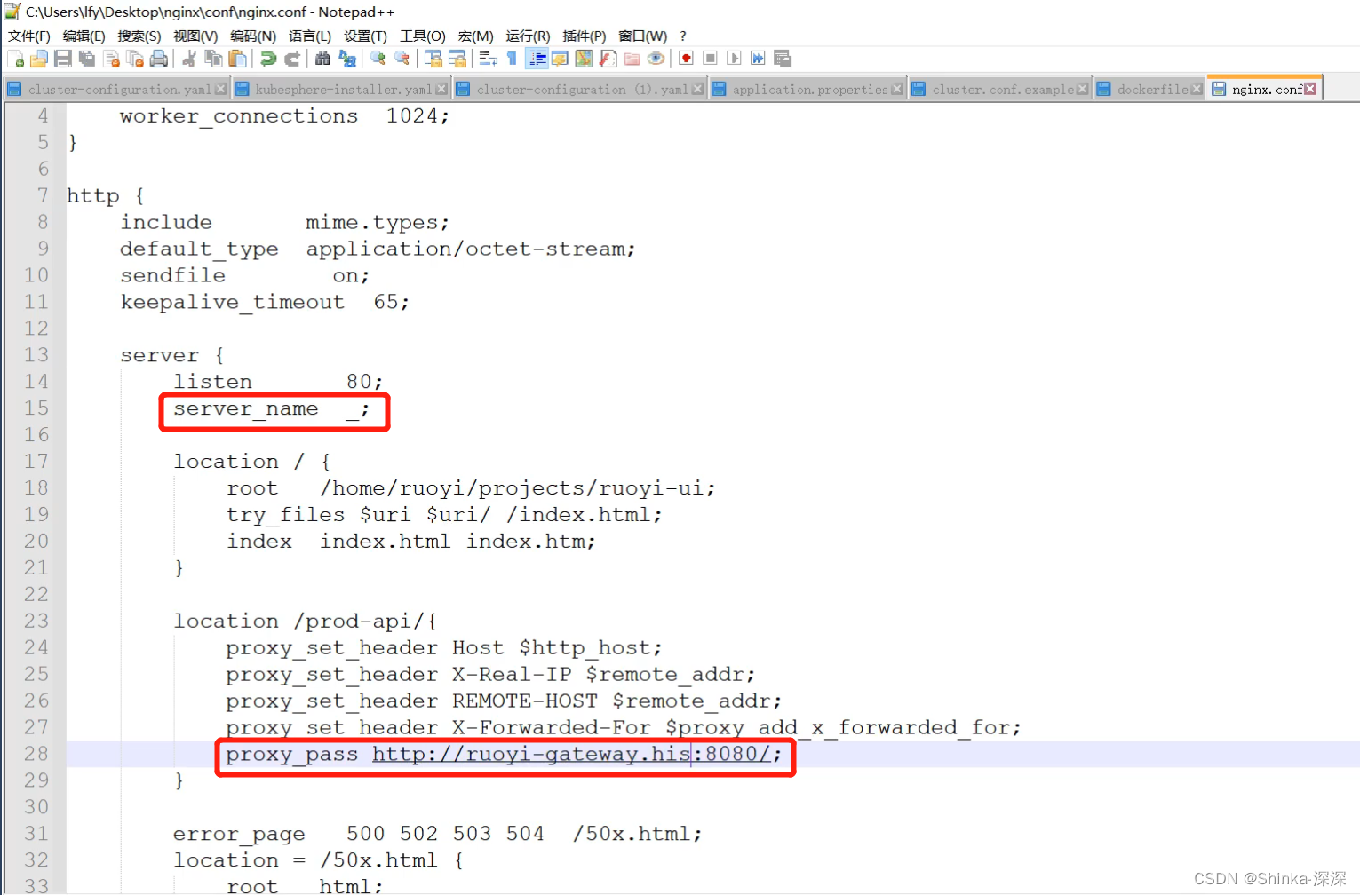Open the 工具(O) menu
This screenshot has width=1360, height=895.
pyautogui.click(x=422, y=36)
